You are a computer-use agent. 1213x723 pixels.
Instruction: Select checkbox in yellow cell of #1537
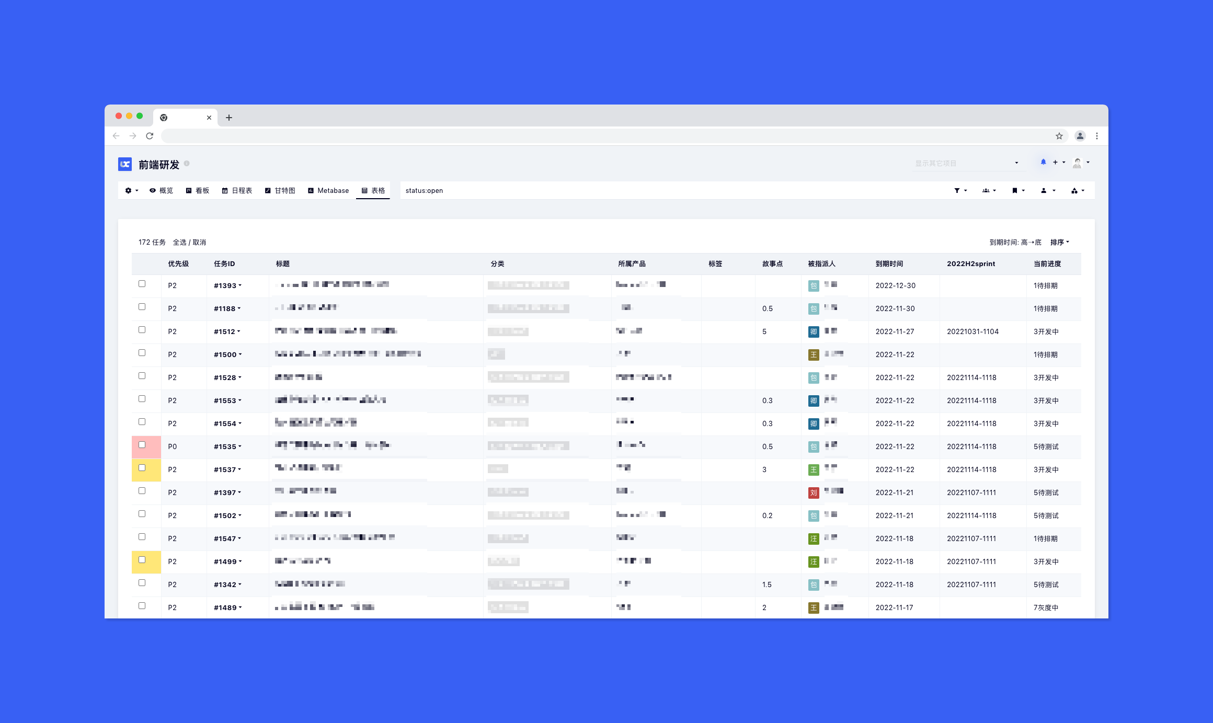142,468
